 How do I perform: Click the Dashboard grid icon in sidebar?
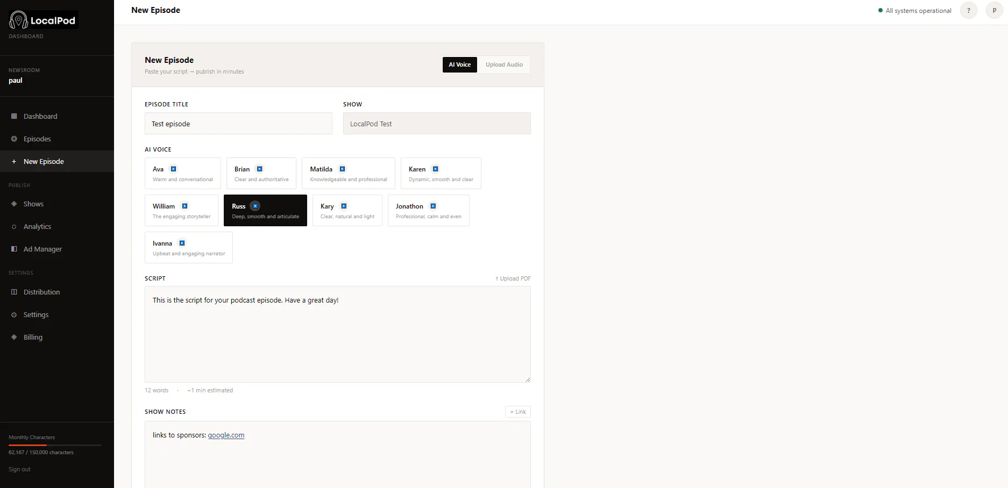pos(14,116)
